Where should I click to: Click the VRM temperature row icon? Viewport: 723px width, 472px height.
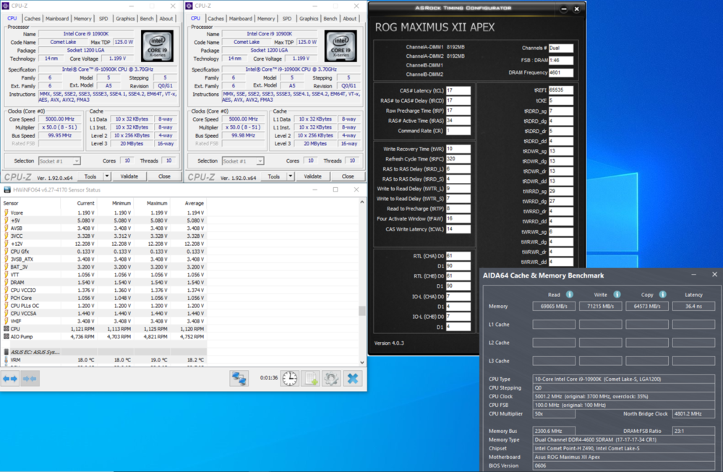point(6,360)
